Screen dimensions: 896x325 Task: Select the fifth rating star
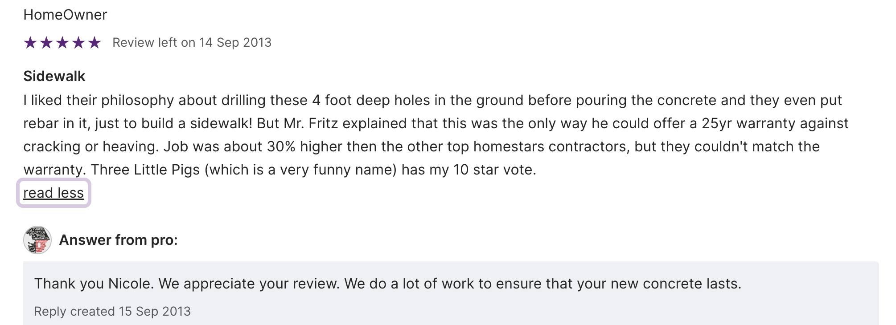pos(95,43)
